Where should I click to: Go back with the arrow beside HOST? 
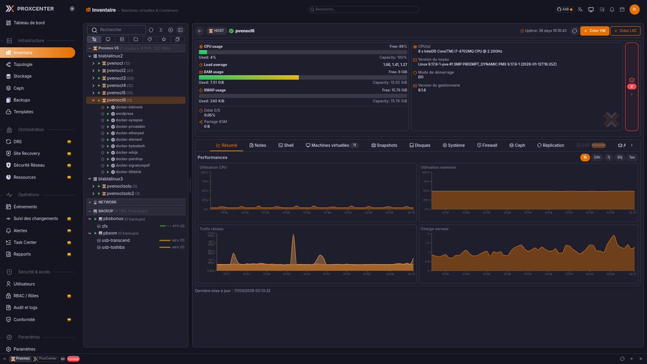click(199, 31)
